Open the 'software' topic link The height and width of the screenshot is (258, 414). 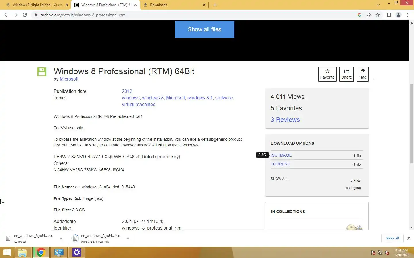(x=224, y=98)
